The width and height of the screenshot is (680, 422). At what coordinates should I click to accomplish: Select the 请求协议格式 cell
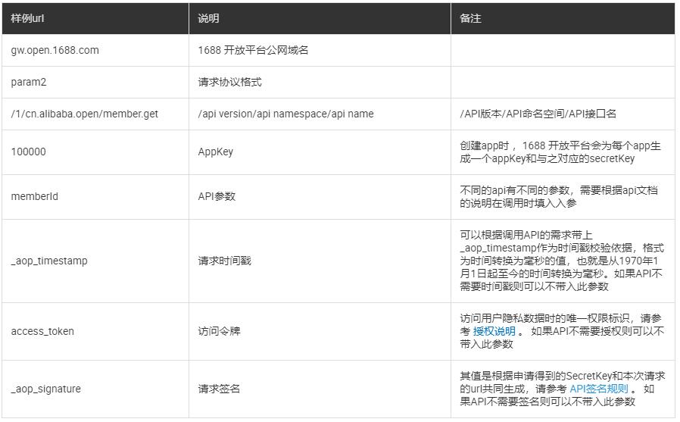[x=320, y=82]
